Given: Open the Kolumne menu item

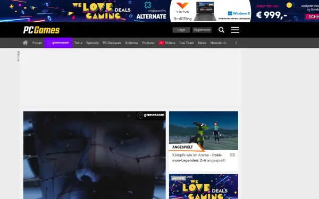Looking at the screenshot, I should point(132,43).
